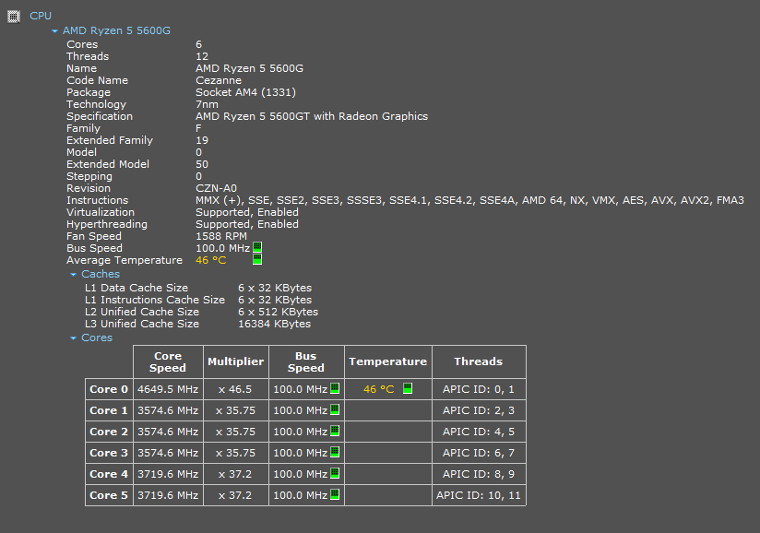Click the Core Speed column header
Viewport: 760px width, 533px height.
(x=168, y=361)
